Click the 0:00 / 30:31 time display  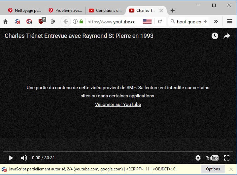pos(43,158)
